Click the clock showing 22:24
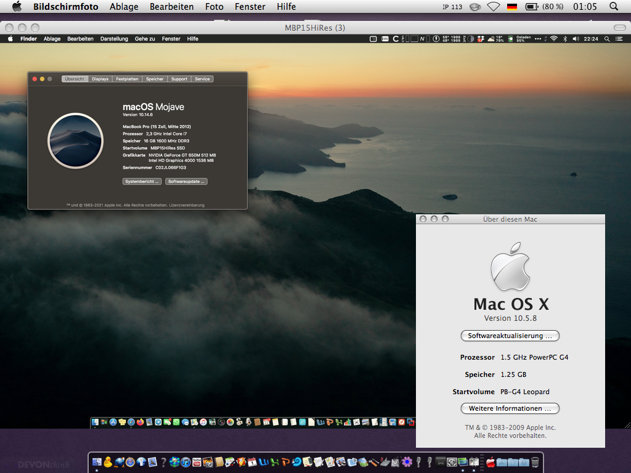Viewport: 631px width, 473px height. 591,39
